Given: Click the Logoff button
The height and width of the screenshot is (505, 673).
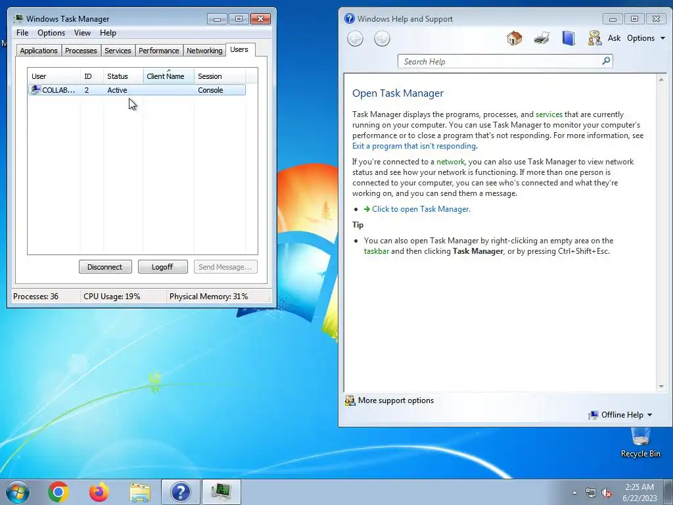Looking at the screenshot, I should (x=163, y=267).
